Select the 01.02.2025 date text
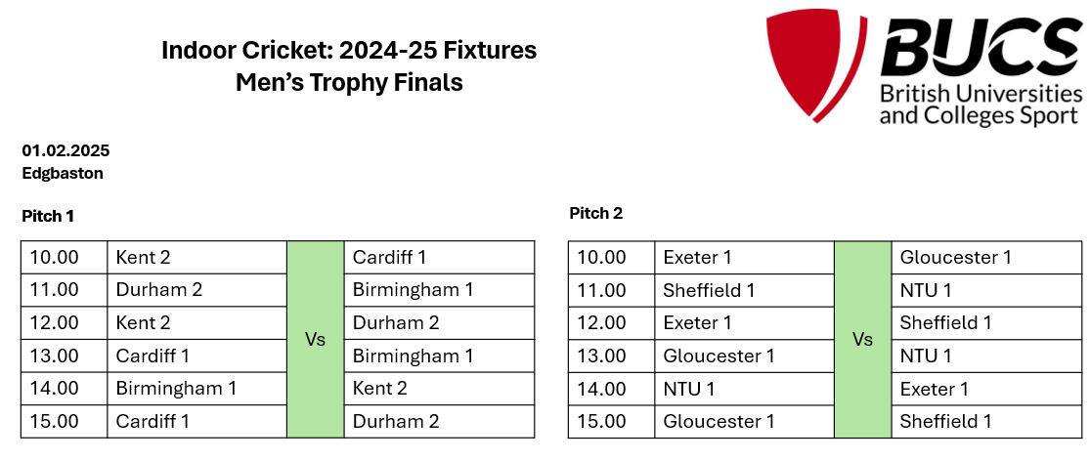The image size is (1090, 461). click(65, 150)
